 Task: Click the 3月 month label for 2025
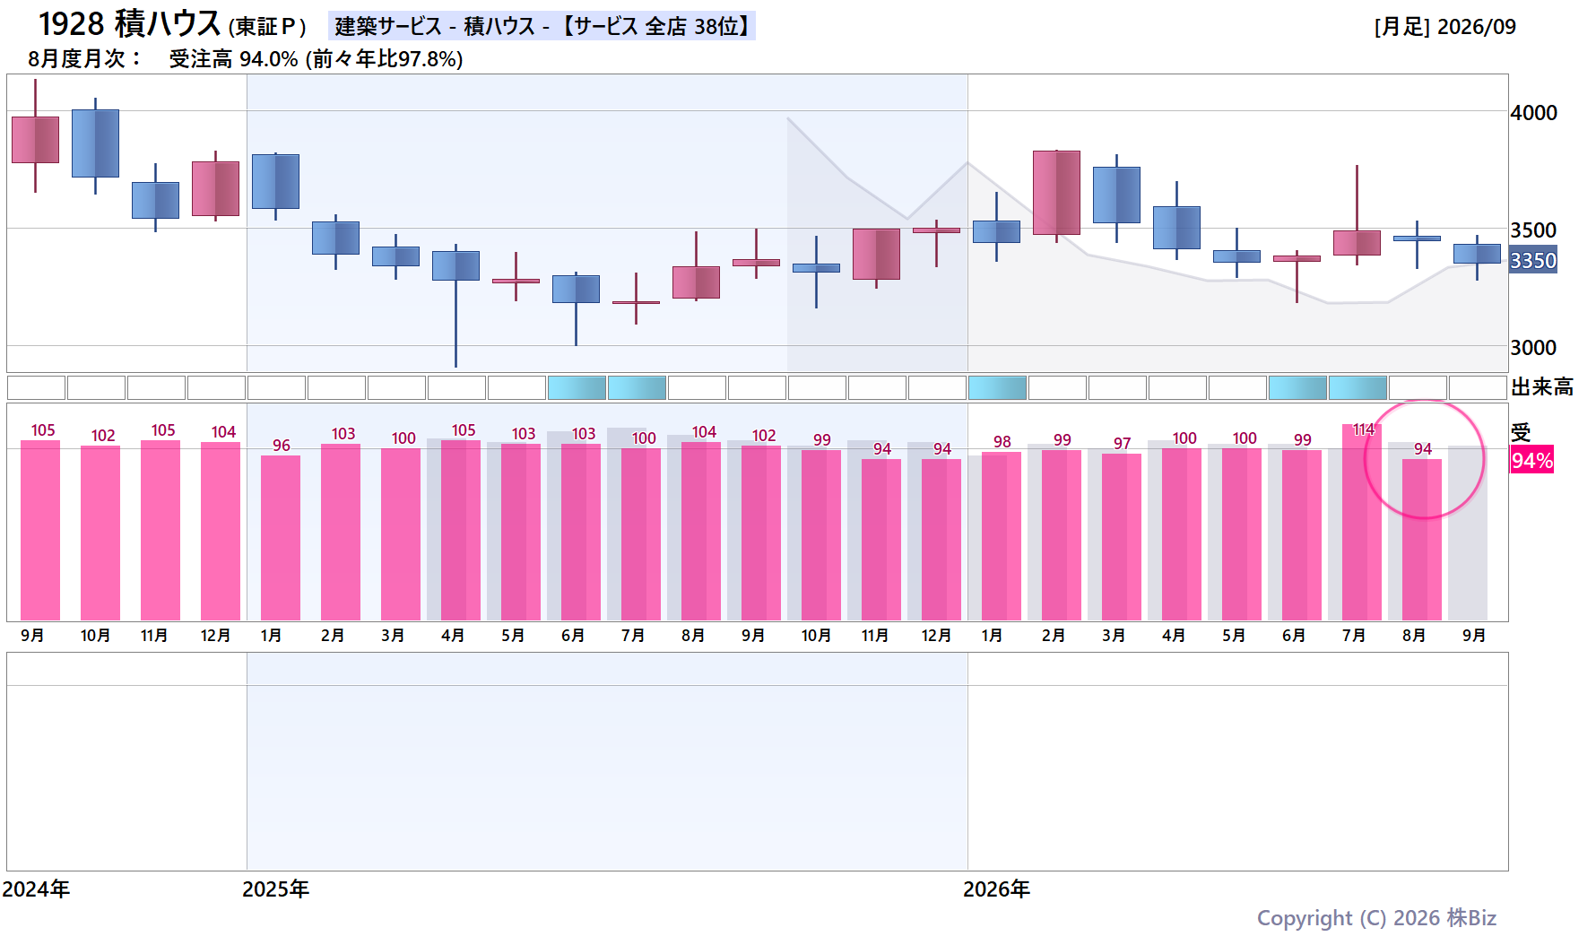pyautogui.click(x=392, y=636)
